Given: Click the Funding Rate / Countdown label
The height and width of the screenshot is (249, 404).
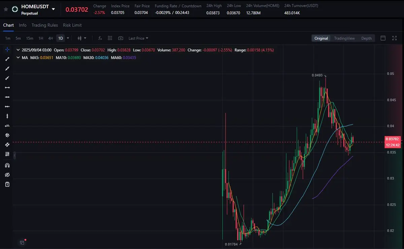Looking at the screenshot, I should pyautogui.click(x=178, y=6).
